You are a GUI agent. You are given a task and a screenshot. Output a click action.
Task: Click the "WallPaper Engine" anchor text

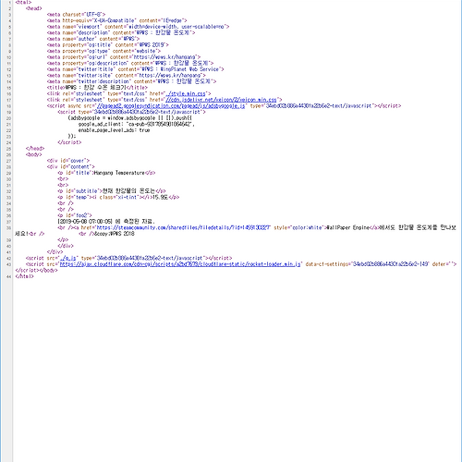[347, 227]
